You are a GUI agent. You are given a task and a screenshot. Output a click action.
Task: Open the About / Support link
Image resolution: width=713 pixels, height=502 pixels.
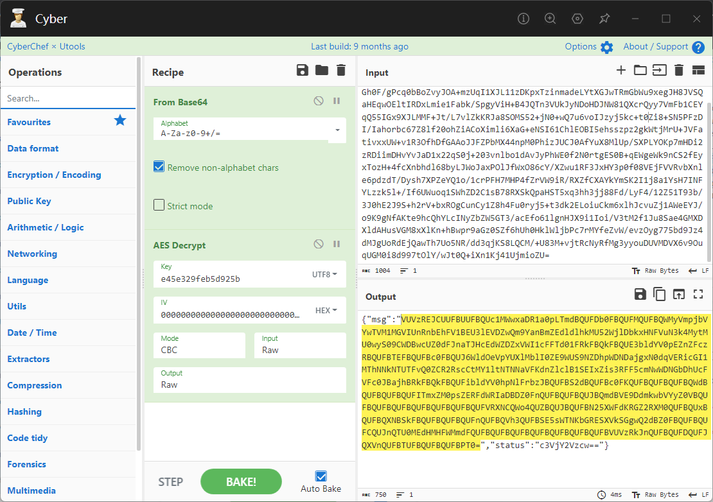tap(656, 46)
